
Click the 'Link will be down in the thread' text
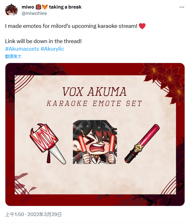pyautogui.click(x=43, y=41)
